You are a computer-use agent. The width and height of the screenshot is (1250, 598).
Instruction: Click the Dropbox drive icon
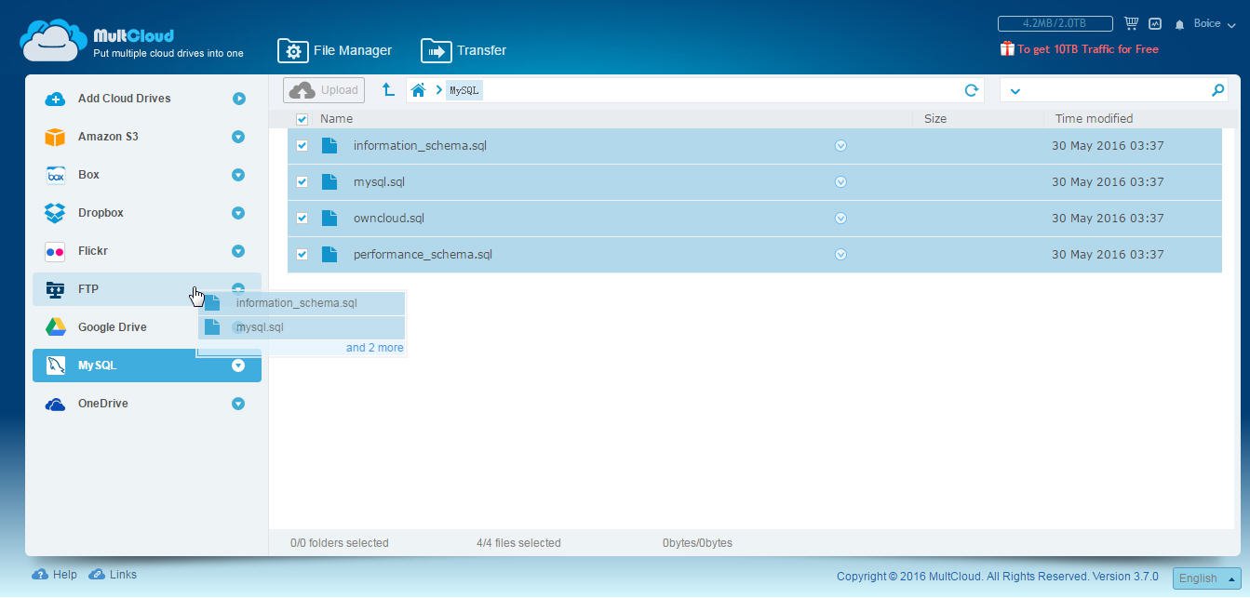coord(55,213)
